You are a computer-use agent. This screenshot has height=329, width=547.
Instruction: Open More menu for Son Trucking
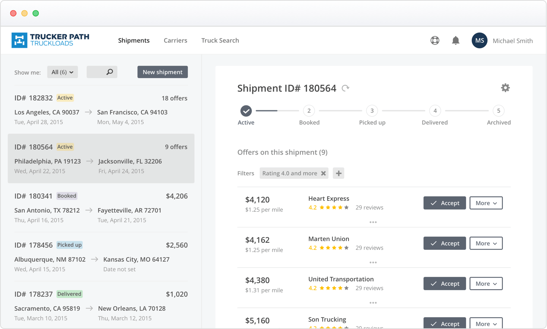click(x=486, y=323)
